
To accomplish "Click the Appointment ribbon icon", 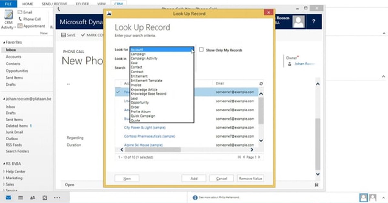I will click(20, 26).
